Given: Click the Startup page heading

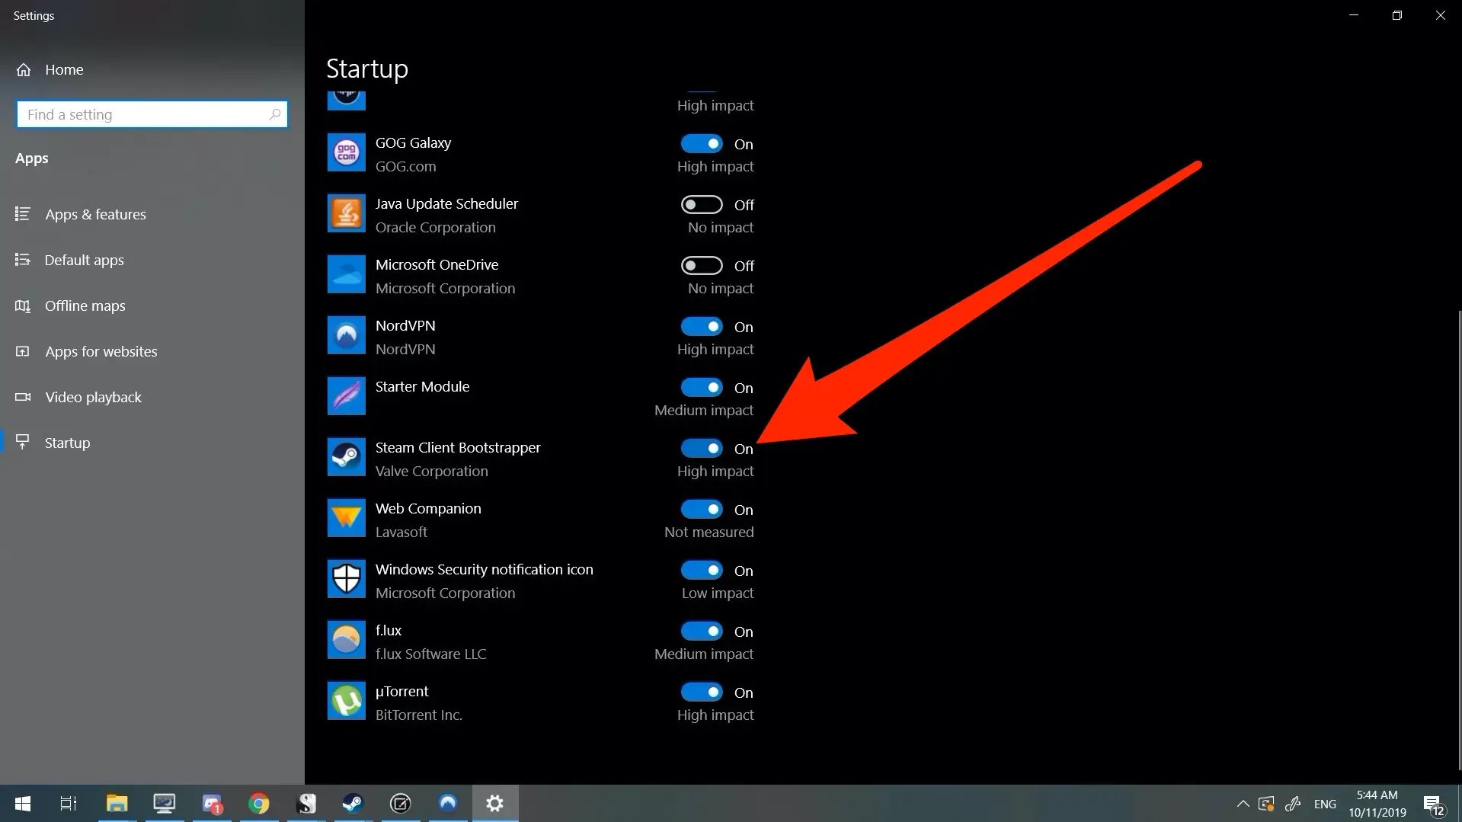Looking at the screenshot, I should coord(367,69).
